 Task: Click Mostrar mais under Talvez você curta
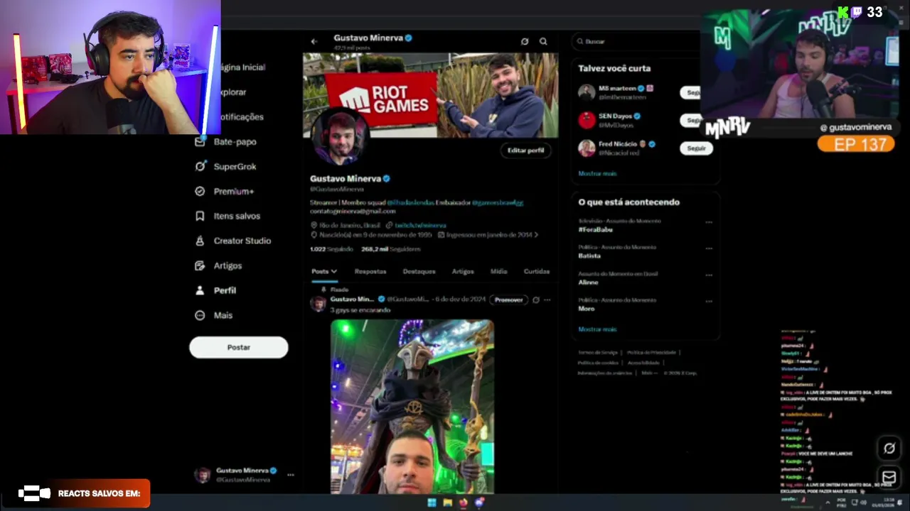[x=597, y=174]
